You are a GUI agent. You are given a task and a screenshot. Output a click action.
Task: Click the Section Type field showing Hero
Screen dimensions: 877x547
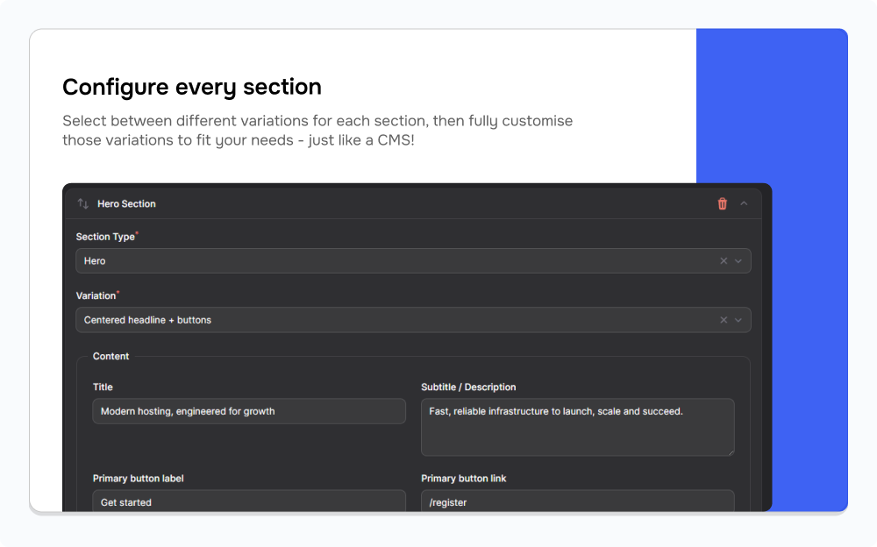click(x=395, y=261)
